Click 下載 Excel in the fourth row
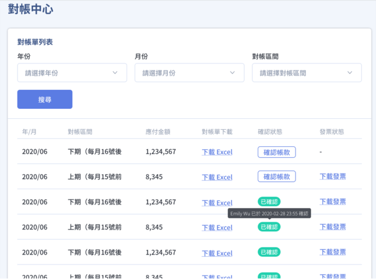The image size is (376, 279). [x=217, y=228]
